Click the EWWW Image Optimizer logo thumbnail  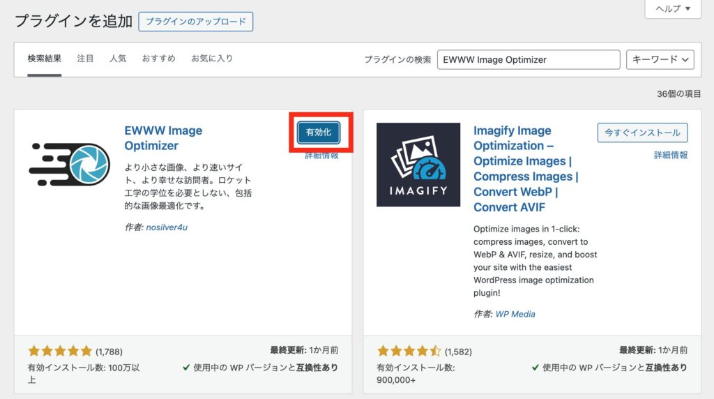click(69, 165)
